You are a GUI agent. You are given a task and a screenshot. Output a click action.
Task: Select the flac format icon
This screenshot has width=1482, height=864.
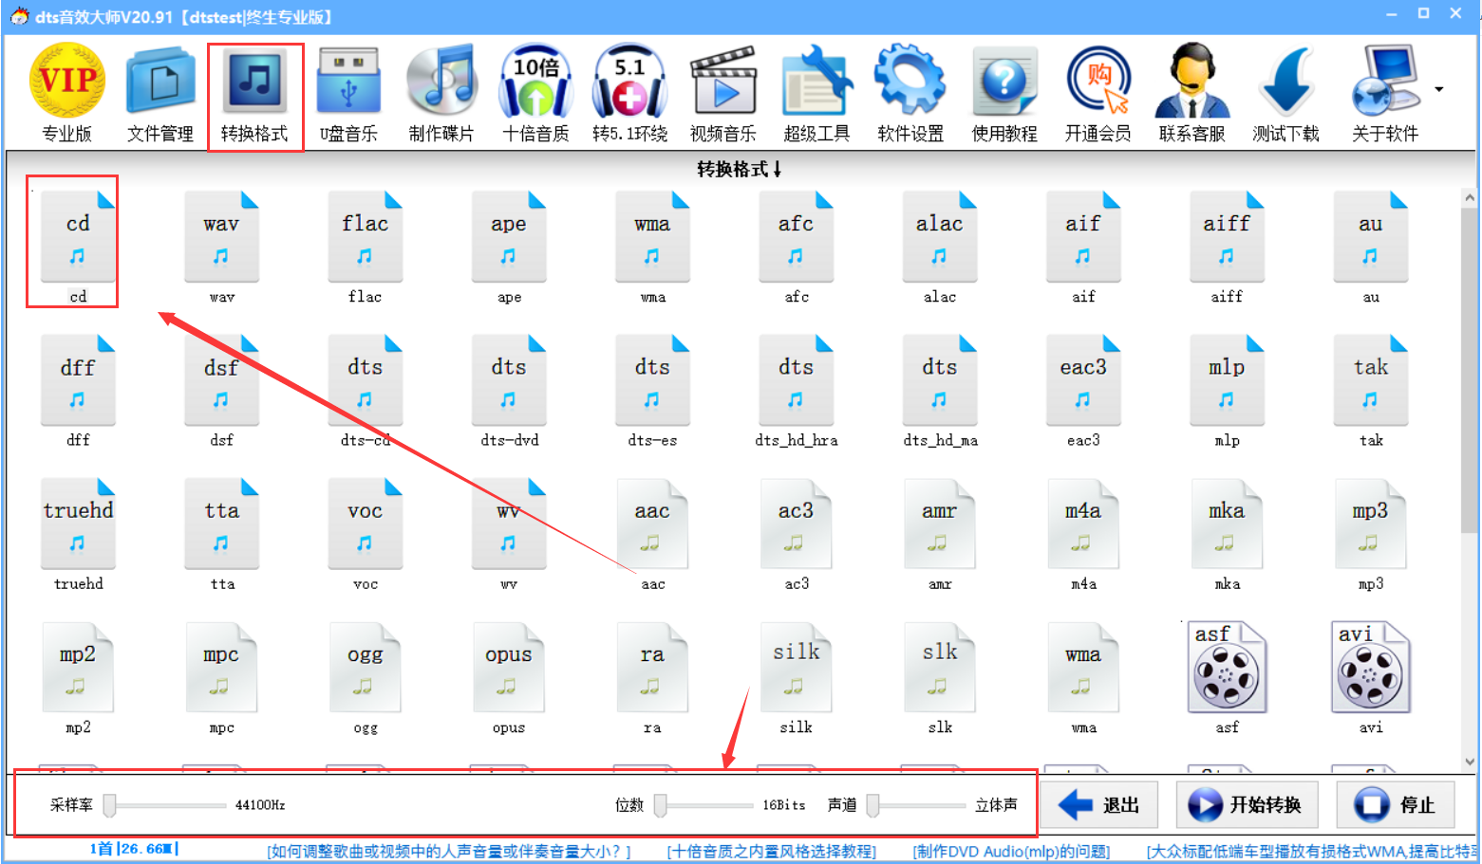[365, 247]
